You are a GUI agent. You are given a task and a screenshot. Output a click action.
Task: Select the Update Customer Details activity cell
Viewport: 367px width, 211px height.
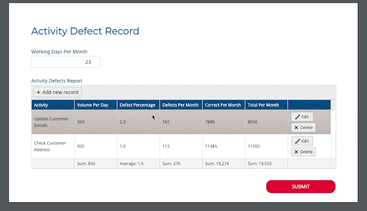tap(51, 122)
